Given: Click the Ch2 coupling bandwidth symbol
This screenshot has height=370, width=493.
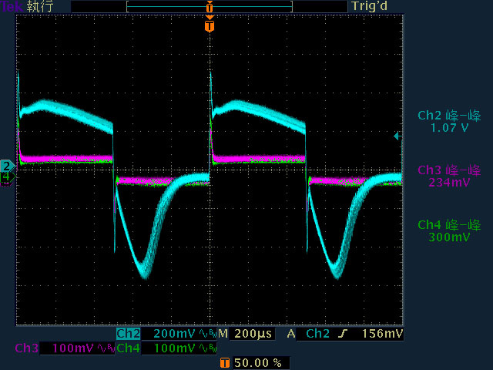Looking at the screenshot, I should pos(208,334).
